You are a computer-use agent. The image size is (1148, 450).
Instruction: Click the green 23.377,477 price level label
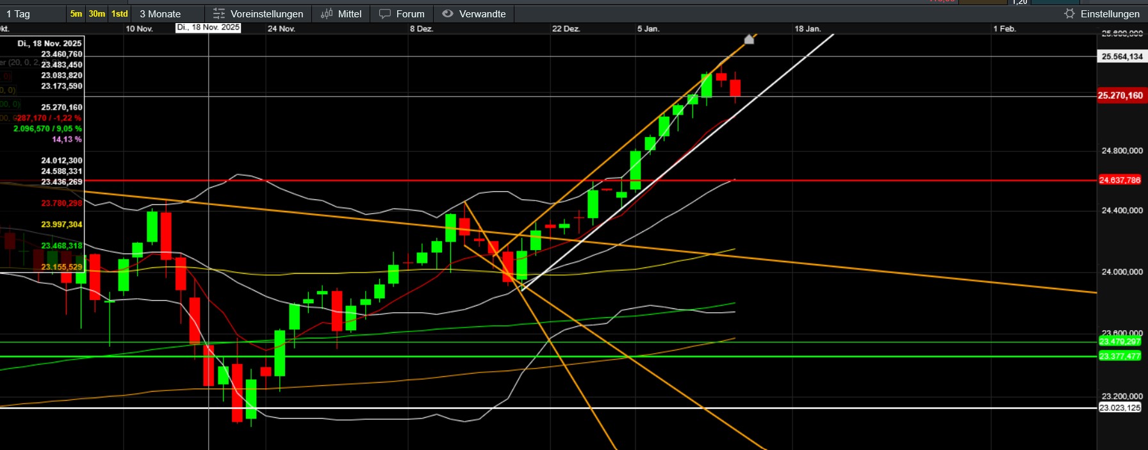point(1120,356)
